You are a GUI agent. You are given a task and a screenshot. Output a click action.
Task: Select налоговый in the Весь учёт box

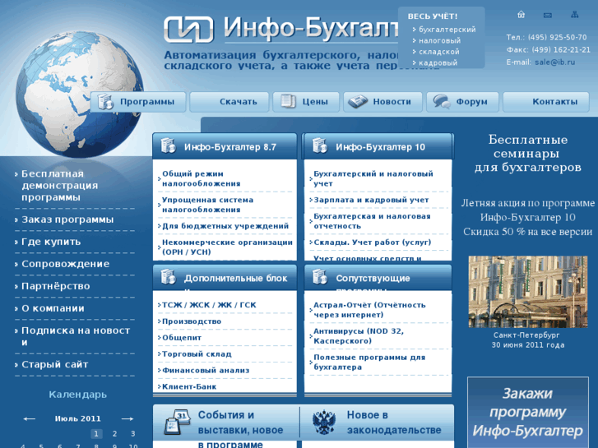click(440, 40)
